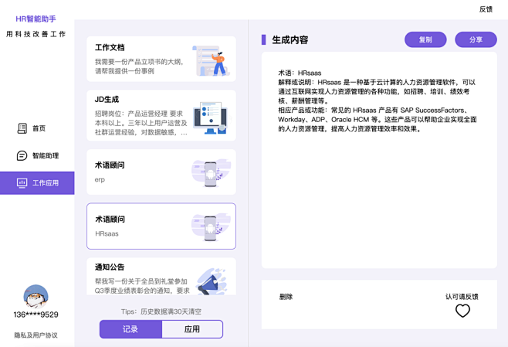Click the heart icon under 认可请反馈
Viewport: 508px width, 347px height.
[x=462, y=311]
